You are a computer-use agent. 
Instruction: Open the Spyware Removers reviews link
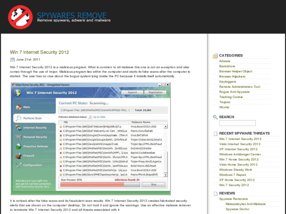pos(233,199)
